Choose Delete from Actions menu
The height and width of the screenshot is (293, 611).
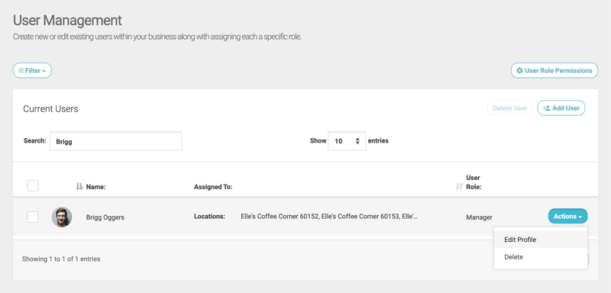pos(541,257)
